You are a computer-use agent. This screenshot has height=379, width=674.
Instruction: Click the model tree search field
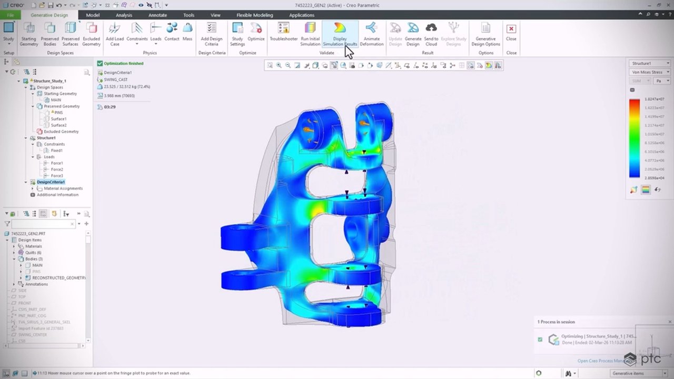point(43,224)
